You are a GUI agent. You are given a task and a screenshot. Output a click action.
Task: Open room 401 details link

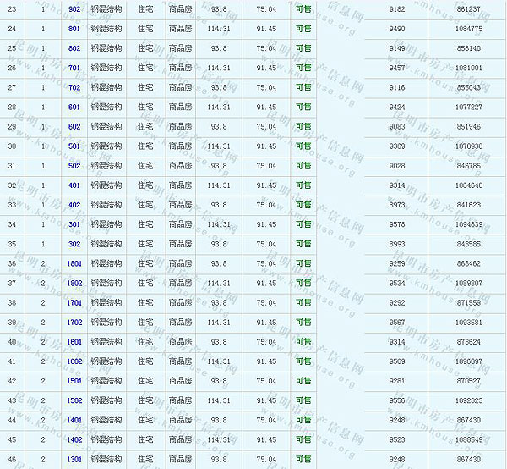tap(74, 185)
